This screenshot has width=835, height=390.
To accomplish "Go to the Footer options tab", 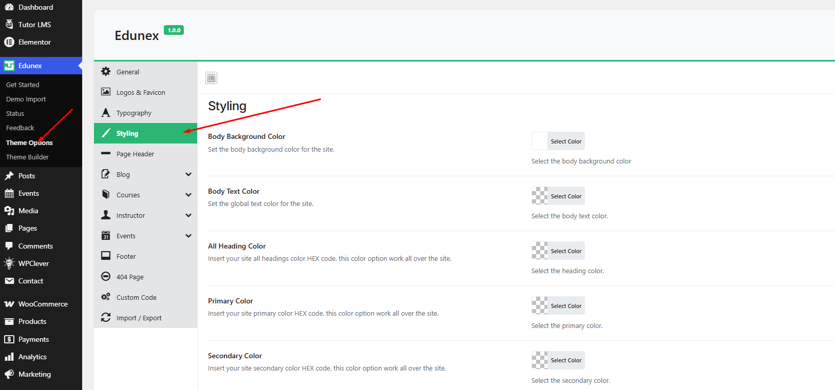I will point(146,256).
